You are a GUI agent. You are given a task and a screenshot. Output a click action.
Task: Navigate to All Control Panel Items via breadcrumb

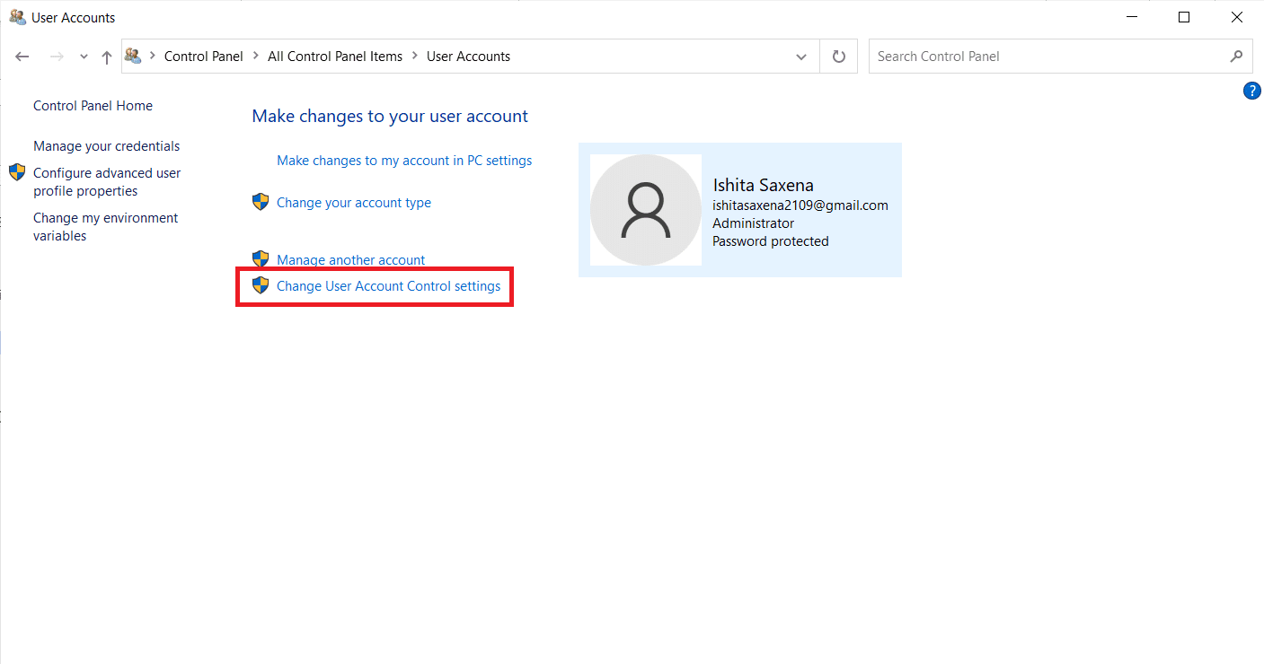(334, 56)
